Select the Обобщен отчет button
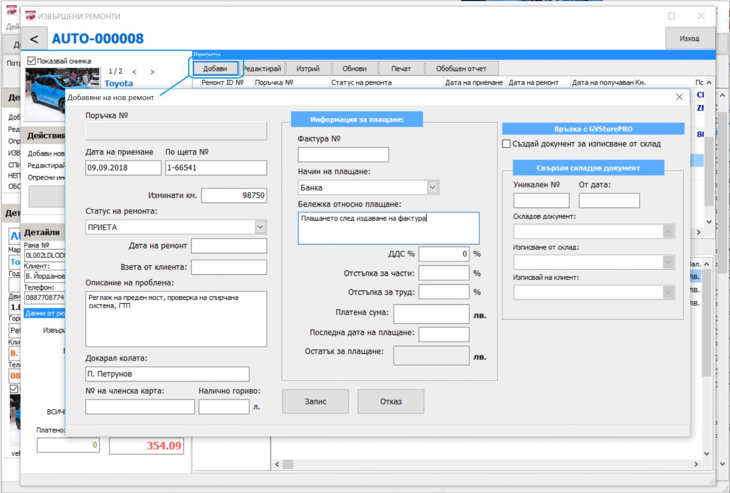This screenshot has height=493, width=730. click(461, 68)
